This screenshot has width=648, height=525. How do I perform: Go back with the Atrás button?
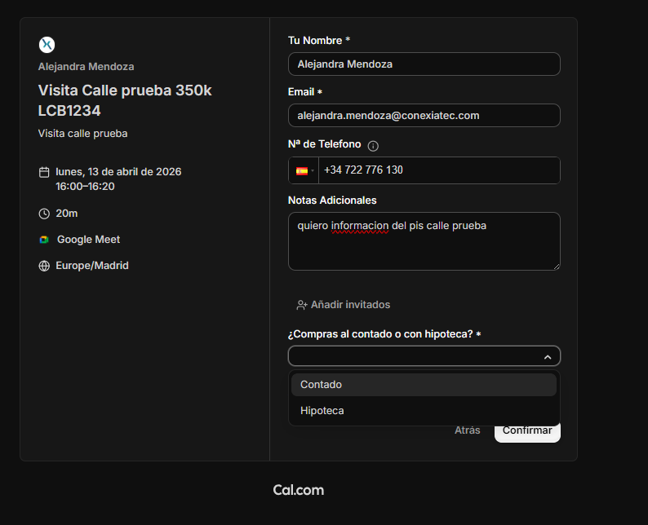click(x=467, y=430)
